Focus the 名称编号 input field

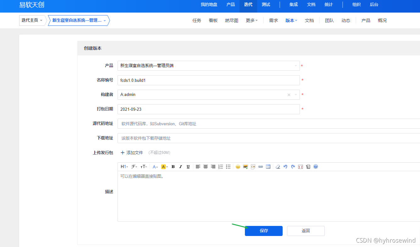pyautogui.click(x=209, y=80)
